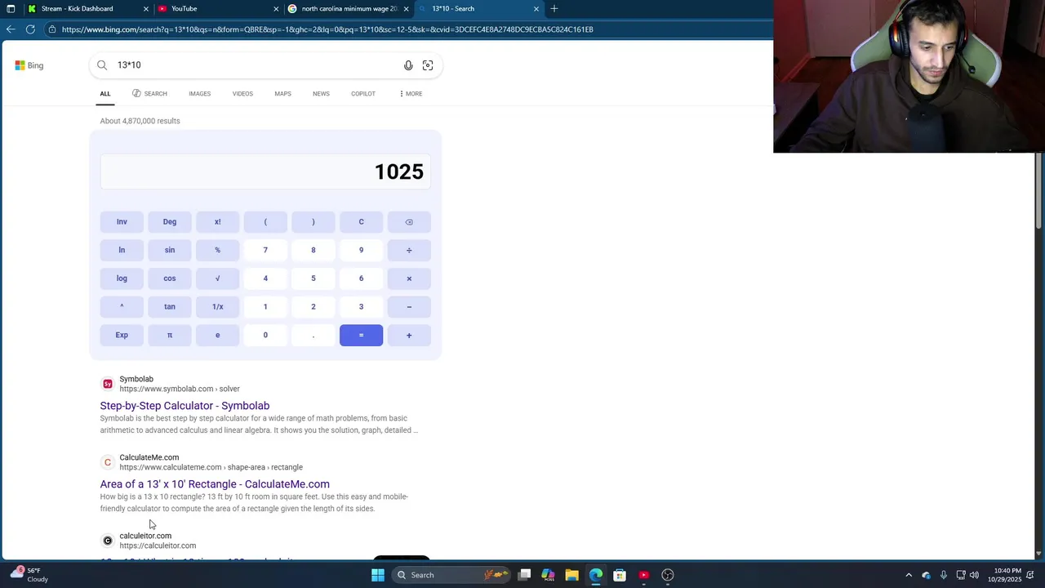Close the Kick Dashboard tab
Viewport: 1045px width, 588px height.
coord(146,9)
